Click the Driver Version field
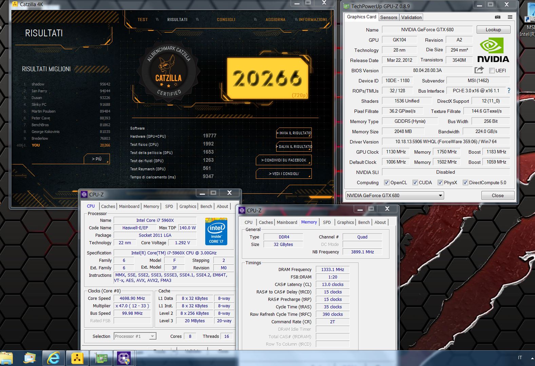 pos(446,141)
